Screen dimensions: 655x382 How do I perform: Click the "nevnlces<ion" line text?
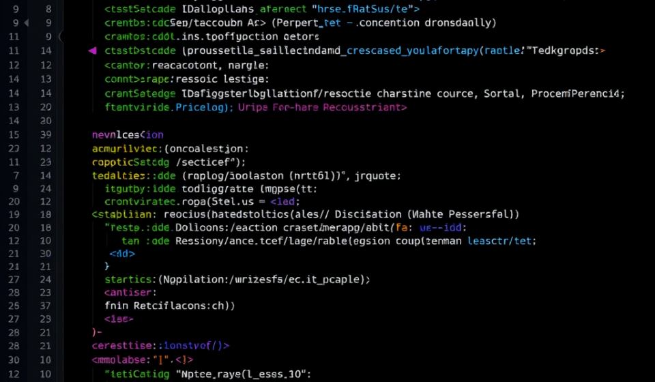[128, 135]
